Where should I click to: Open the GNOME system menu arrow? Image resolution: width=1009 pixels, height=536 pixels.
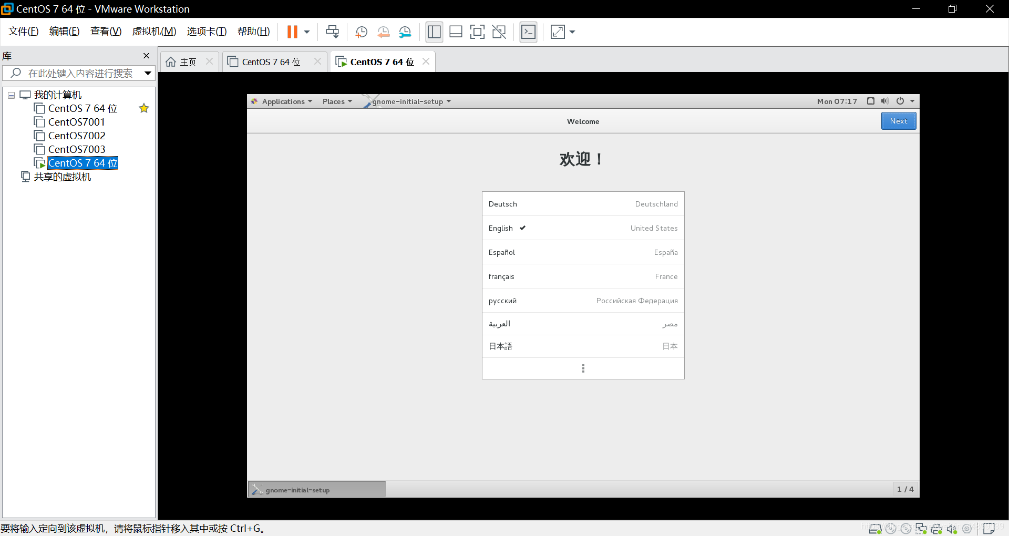click(912, 101)
